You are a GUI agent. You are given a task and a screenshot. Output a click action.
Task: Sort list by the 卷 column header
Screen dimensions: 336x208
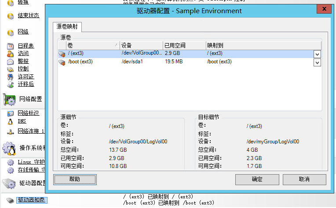point(92,45)
